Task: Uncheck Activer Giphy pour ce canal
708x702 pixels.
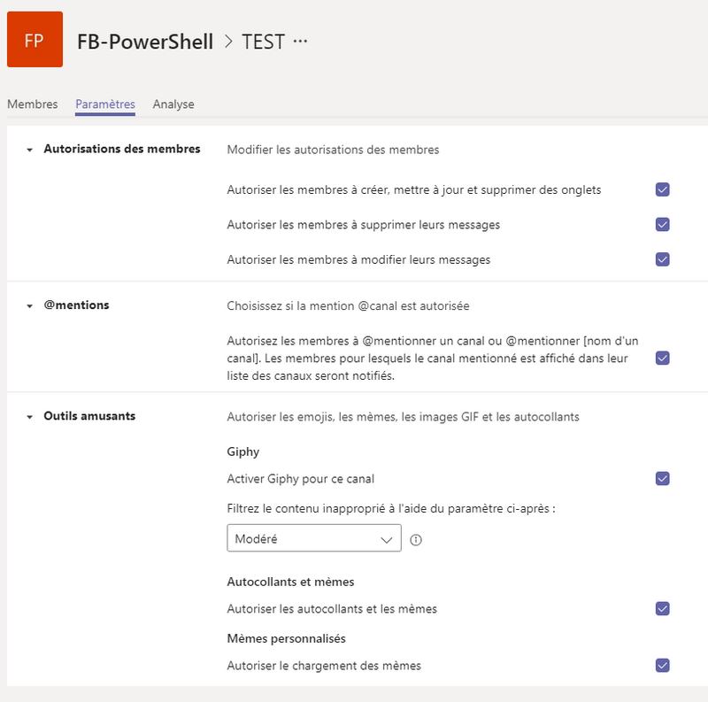Action: 662,479
